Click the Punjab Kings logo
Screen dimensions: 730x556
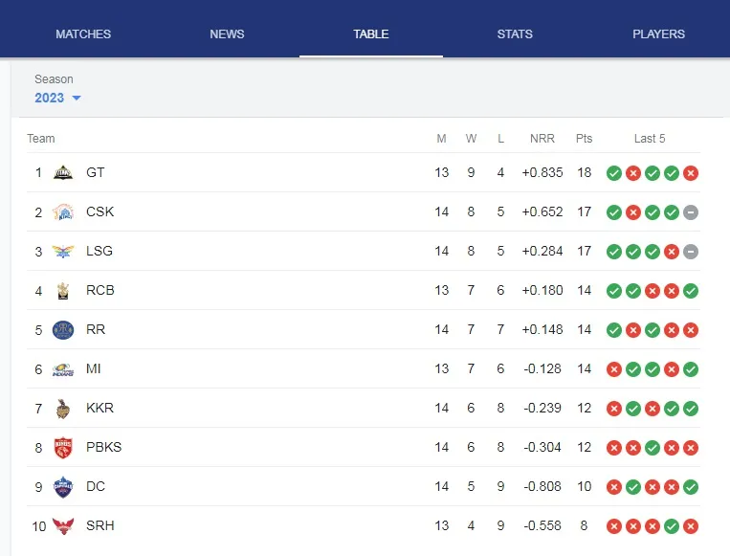[x=63, y=448]
